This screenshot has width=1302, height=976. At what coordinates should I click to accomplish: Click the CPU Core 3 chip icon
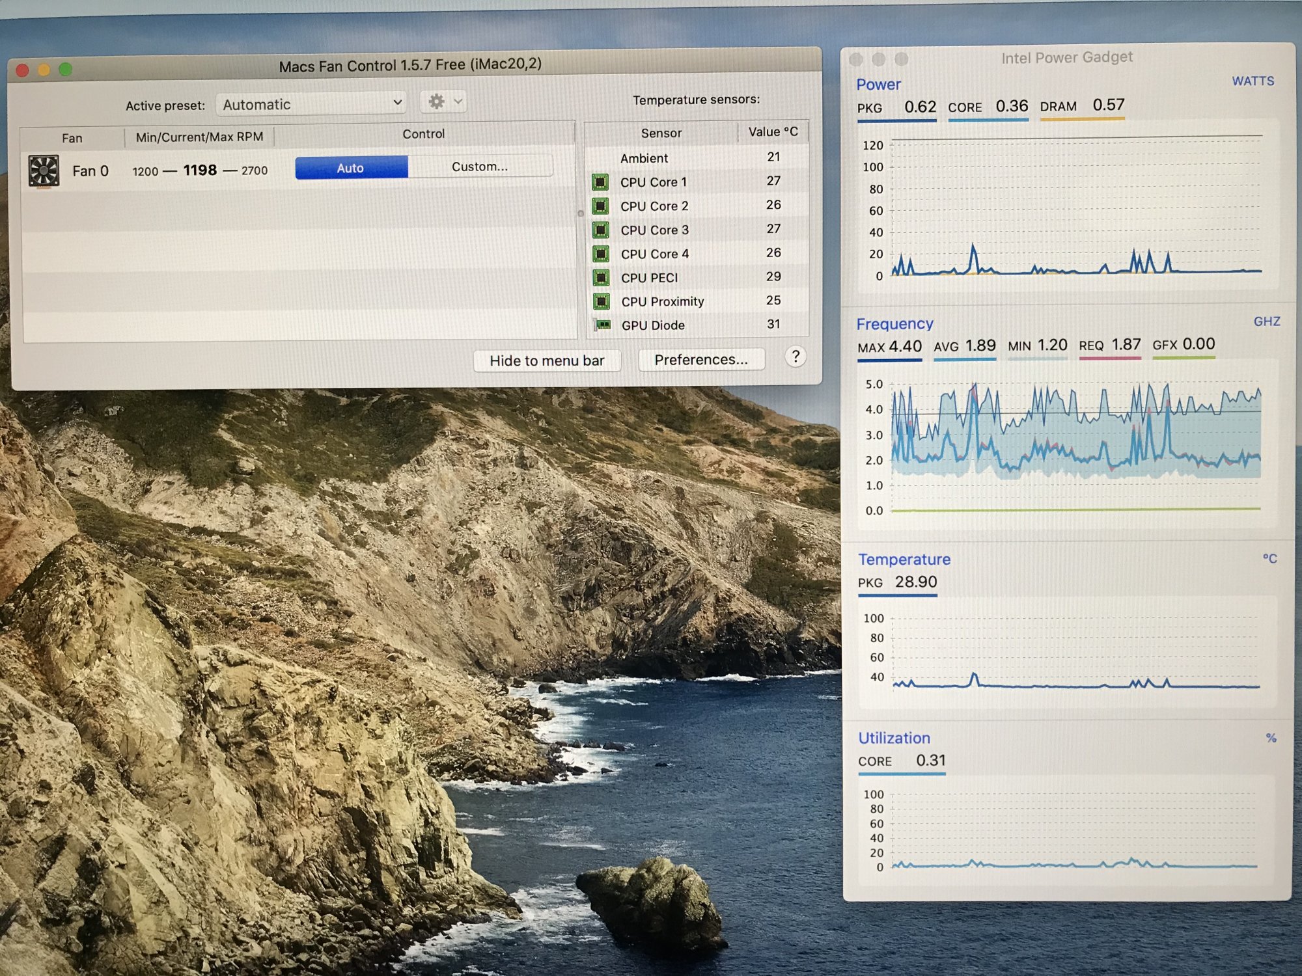(600, 230)
